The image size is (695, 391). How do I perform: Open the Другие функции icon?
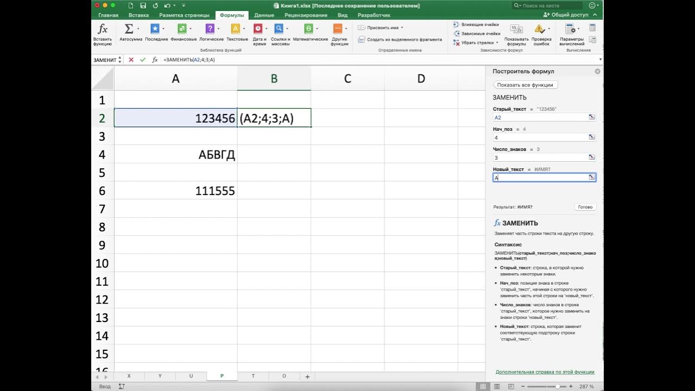point(338,29)
